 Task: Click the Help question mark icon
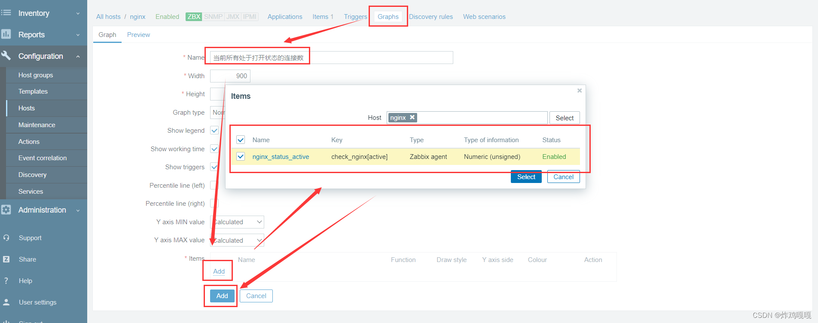tap(6, 280)
